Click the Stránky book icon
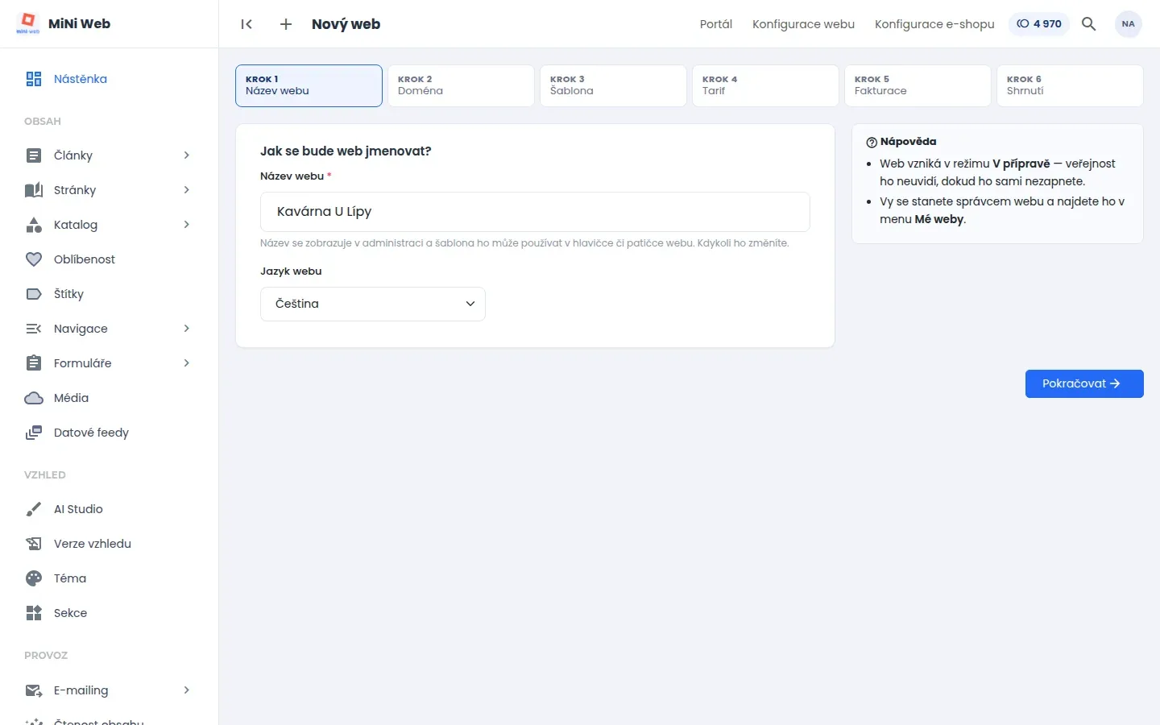 point(34,190)
